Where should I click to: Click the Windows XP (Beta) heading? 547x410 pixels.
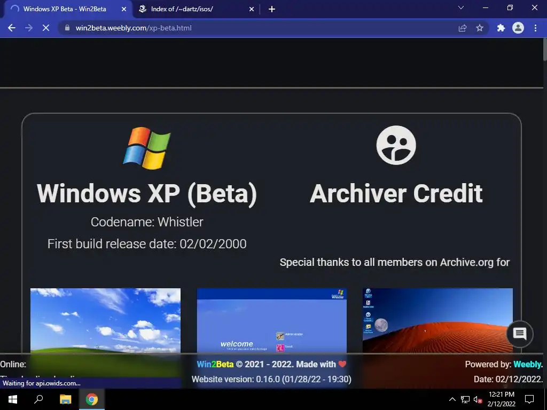pyautogui.click(x=147, y=193)
